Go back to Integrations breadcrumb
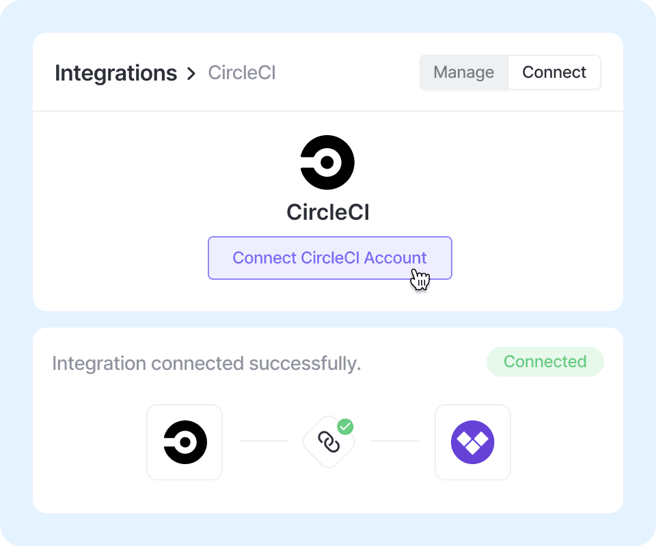The width and height of the screenshot is (656, 546). (x=115, y=73)
